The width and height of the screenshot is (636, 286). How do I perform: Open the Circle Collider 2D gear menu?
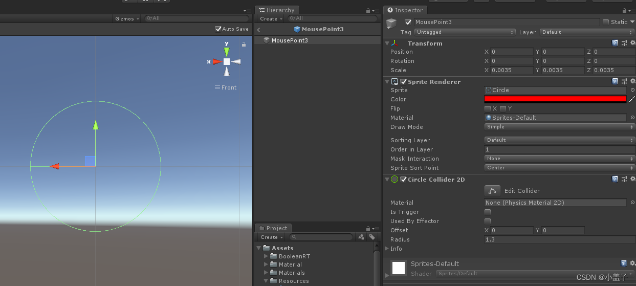pyautogui.click(x=632, y=179)
